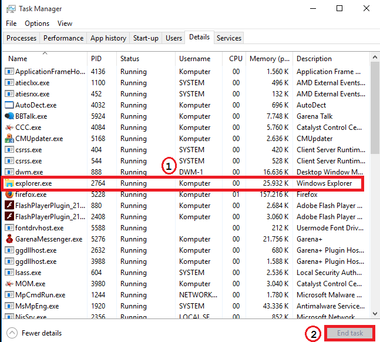This screenshot has height=342, width=380.
Task: Click the DWM-1 username cell
Action: pyautogui.click(x=191, y=172)
